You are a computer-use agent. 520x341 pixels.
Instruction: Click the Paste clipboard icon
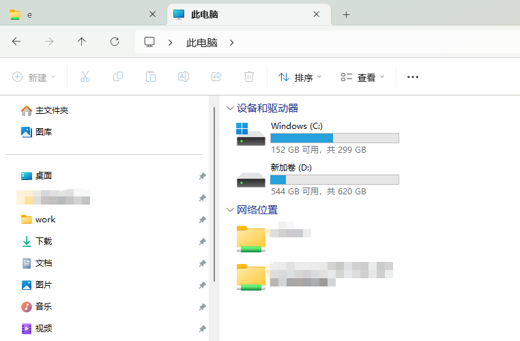[151, 76]
